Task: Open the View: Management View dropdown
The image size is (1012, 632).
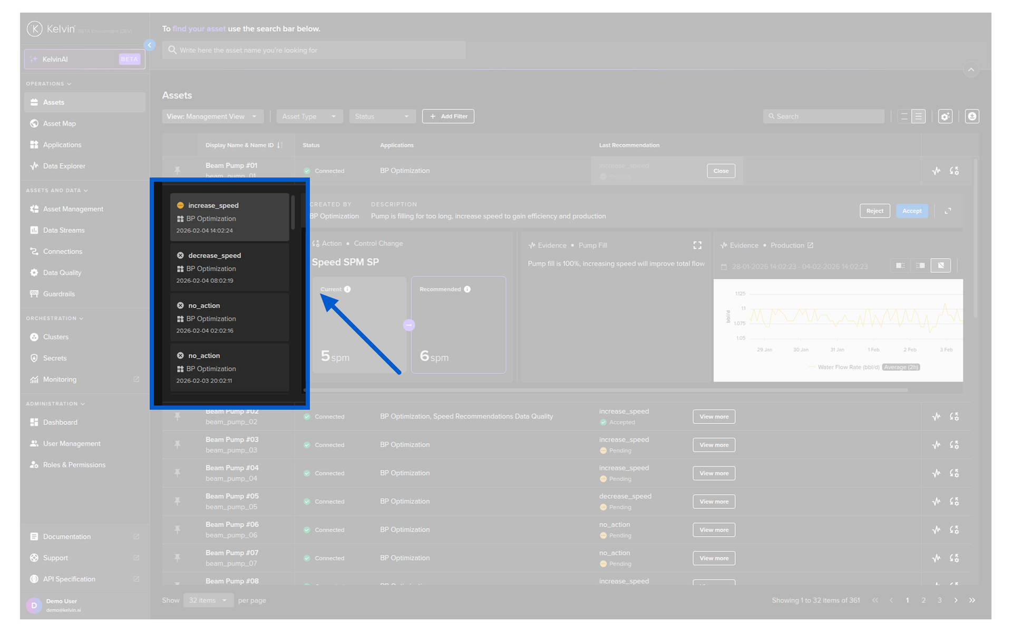Action: 212,116
